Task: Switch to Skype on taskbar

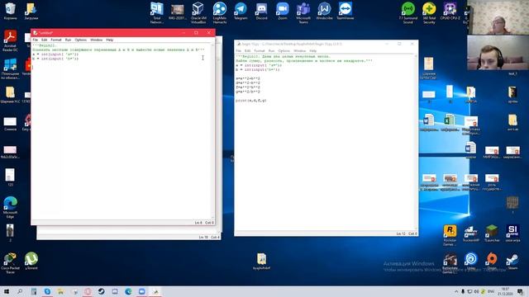Action: [47, 291]
